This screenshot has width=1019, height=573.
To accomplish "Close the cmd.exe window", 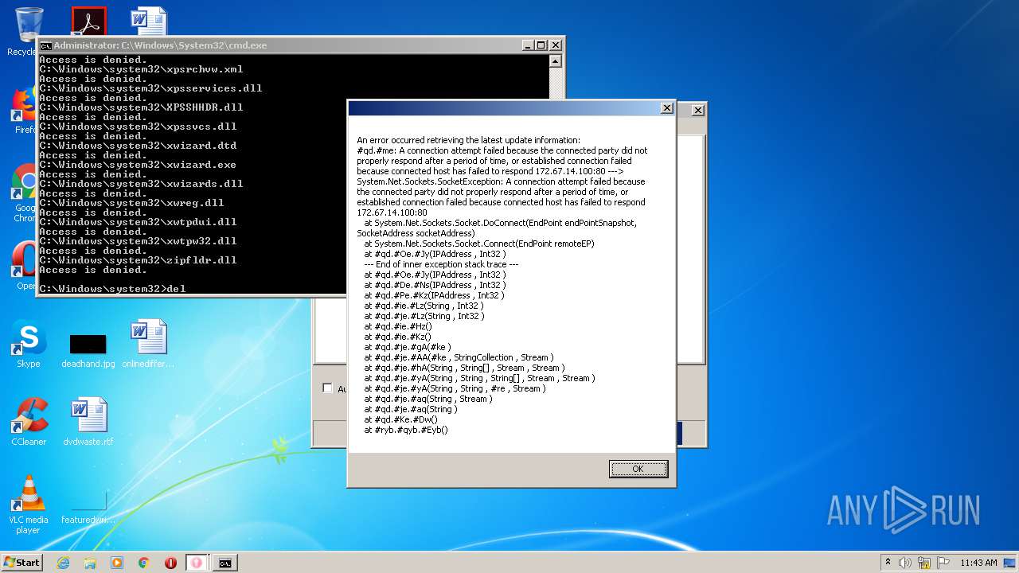I will pos(556,45).
